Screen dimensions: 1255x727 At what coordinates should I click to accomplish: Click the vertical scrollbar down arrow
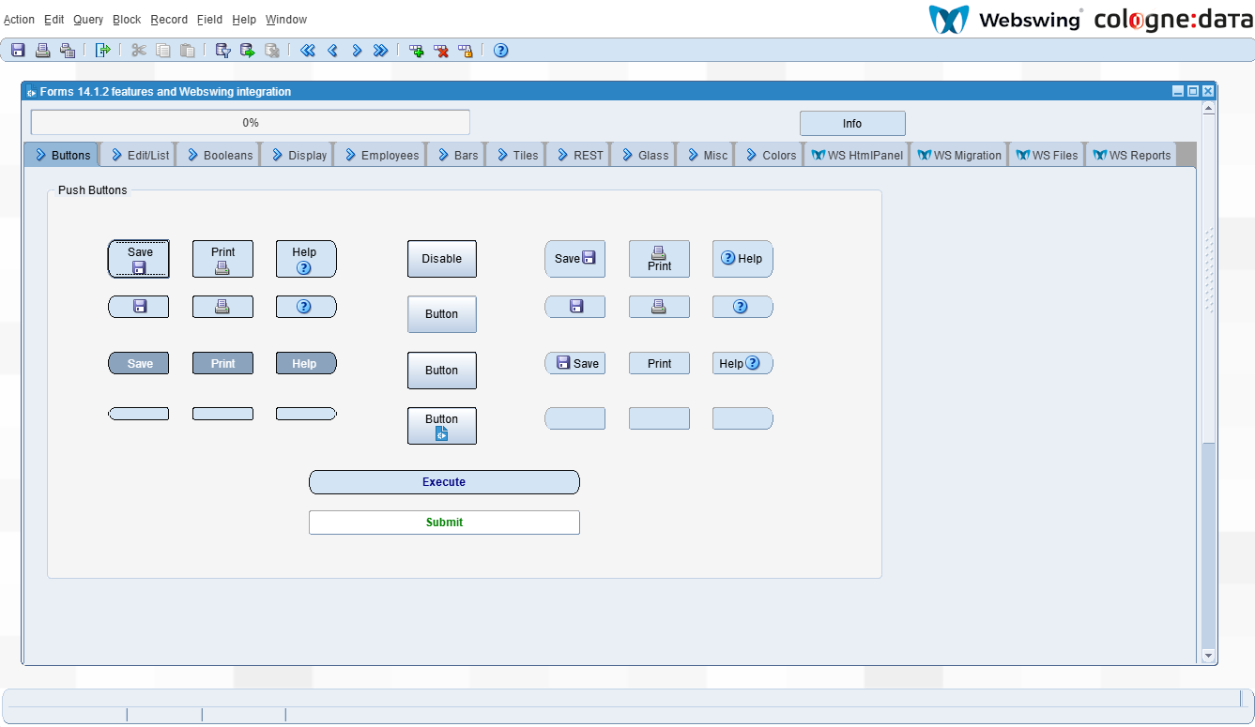(1208, 656)
